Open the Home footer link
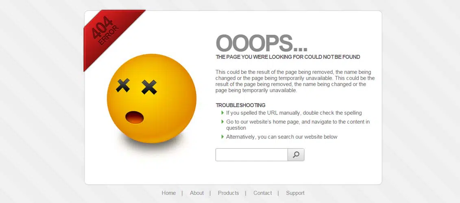460x203 pixels. (x=168, y=193)
